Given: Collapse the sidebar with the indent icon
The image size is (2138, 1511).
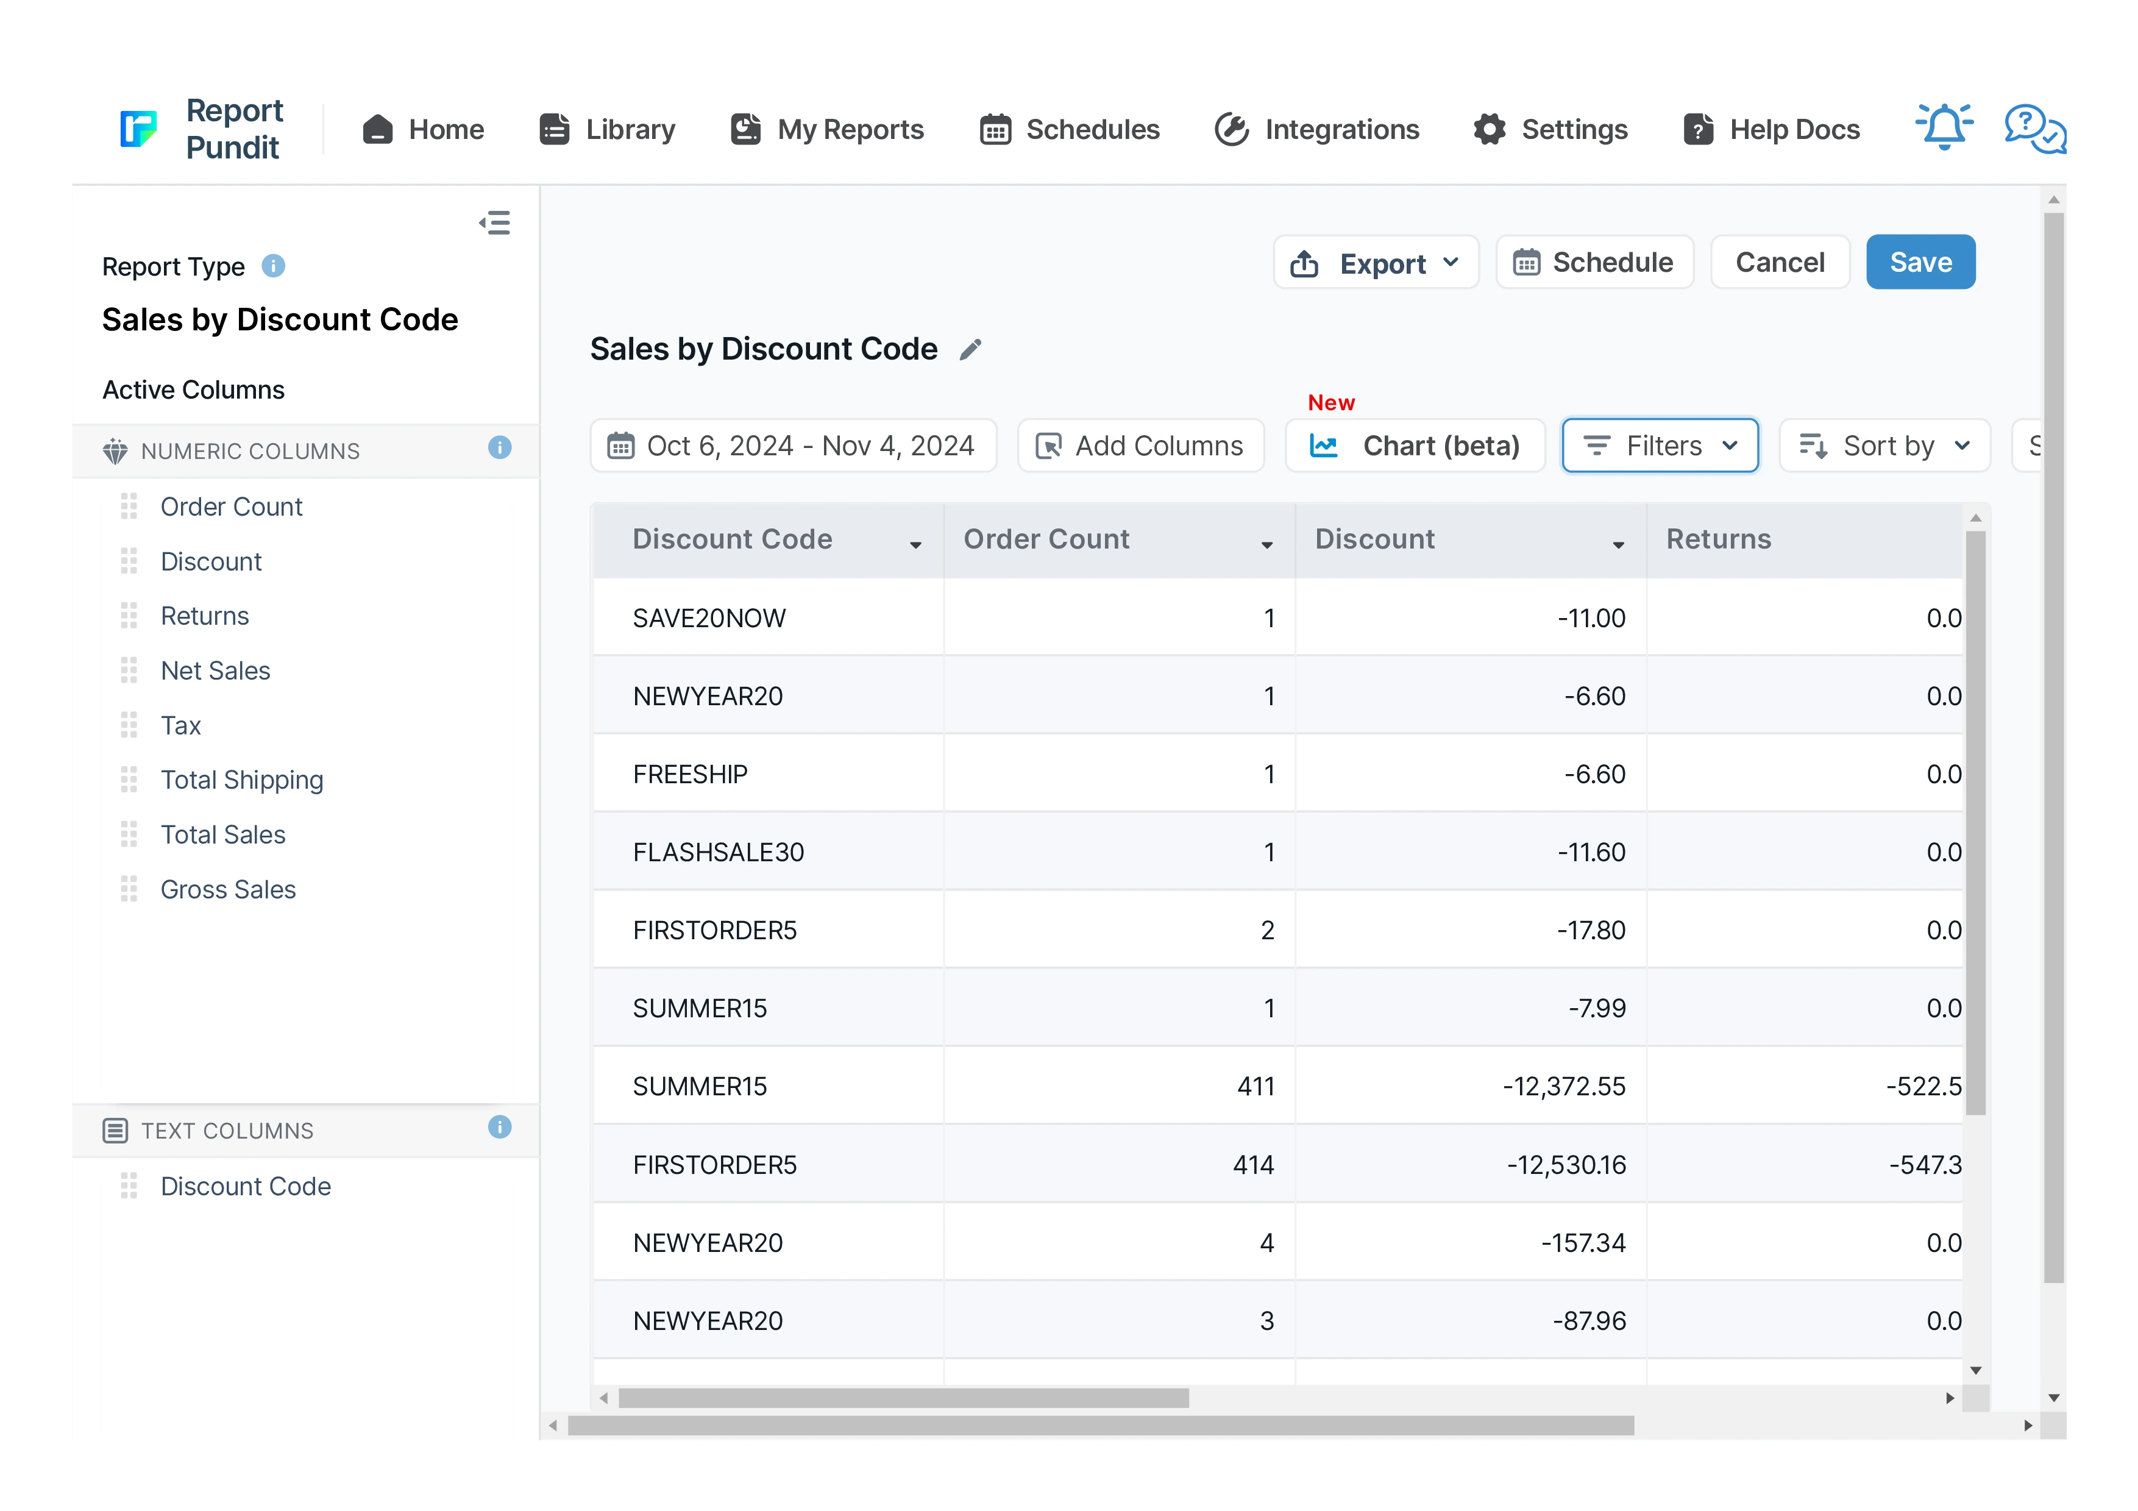Looking at the screenshot, I should pos(494,224).
